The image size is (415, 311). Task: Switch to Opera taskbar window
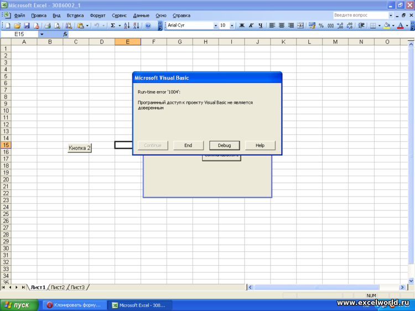[x=74, y=305]
